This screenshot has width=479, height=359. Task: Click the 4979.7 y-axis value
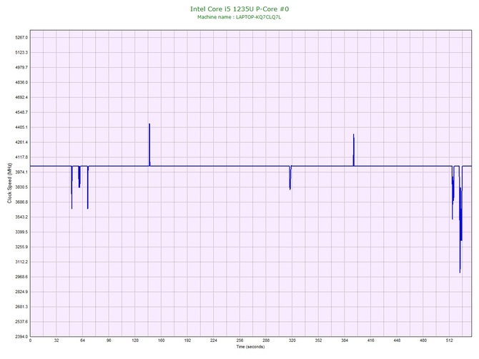(x=21, y=67)
